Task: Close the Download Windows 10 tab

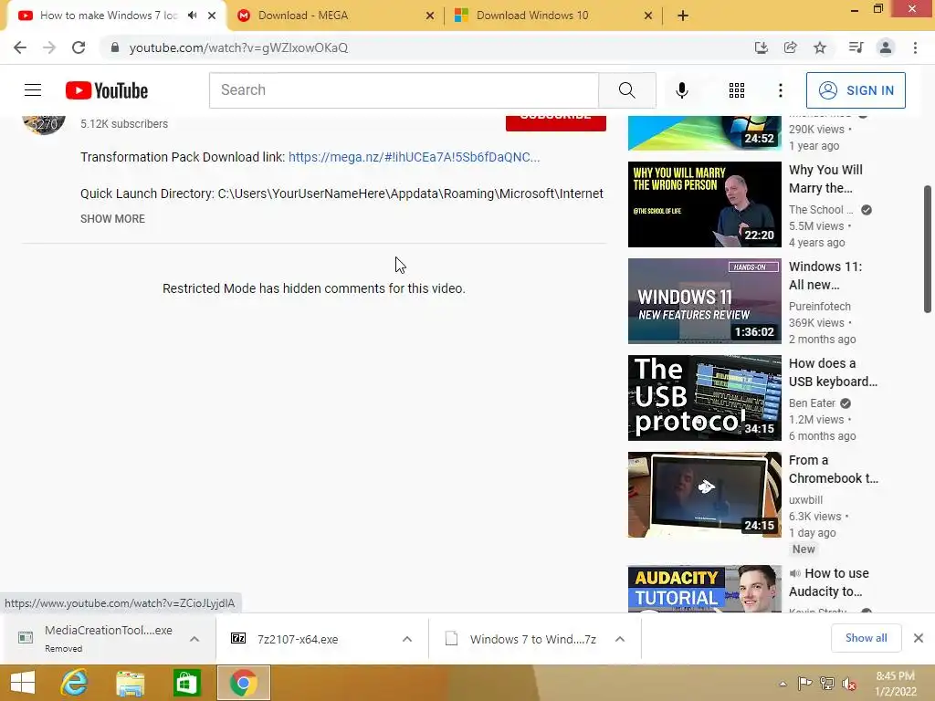Action: point(648,16)
